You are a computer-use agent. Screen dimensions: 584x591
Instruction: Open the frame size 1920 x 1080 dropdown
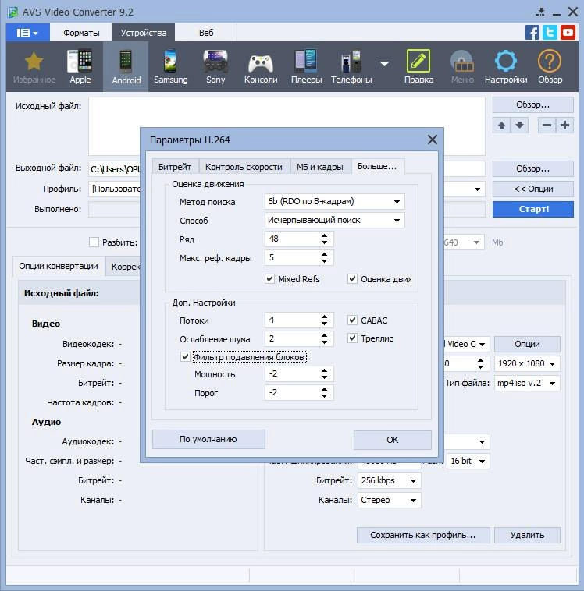(527, 363)
